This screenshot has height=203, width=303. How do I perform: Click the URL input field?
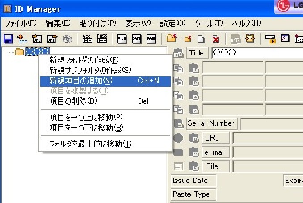(268, 138)
